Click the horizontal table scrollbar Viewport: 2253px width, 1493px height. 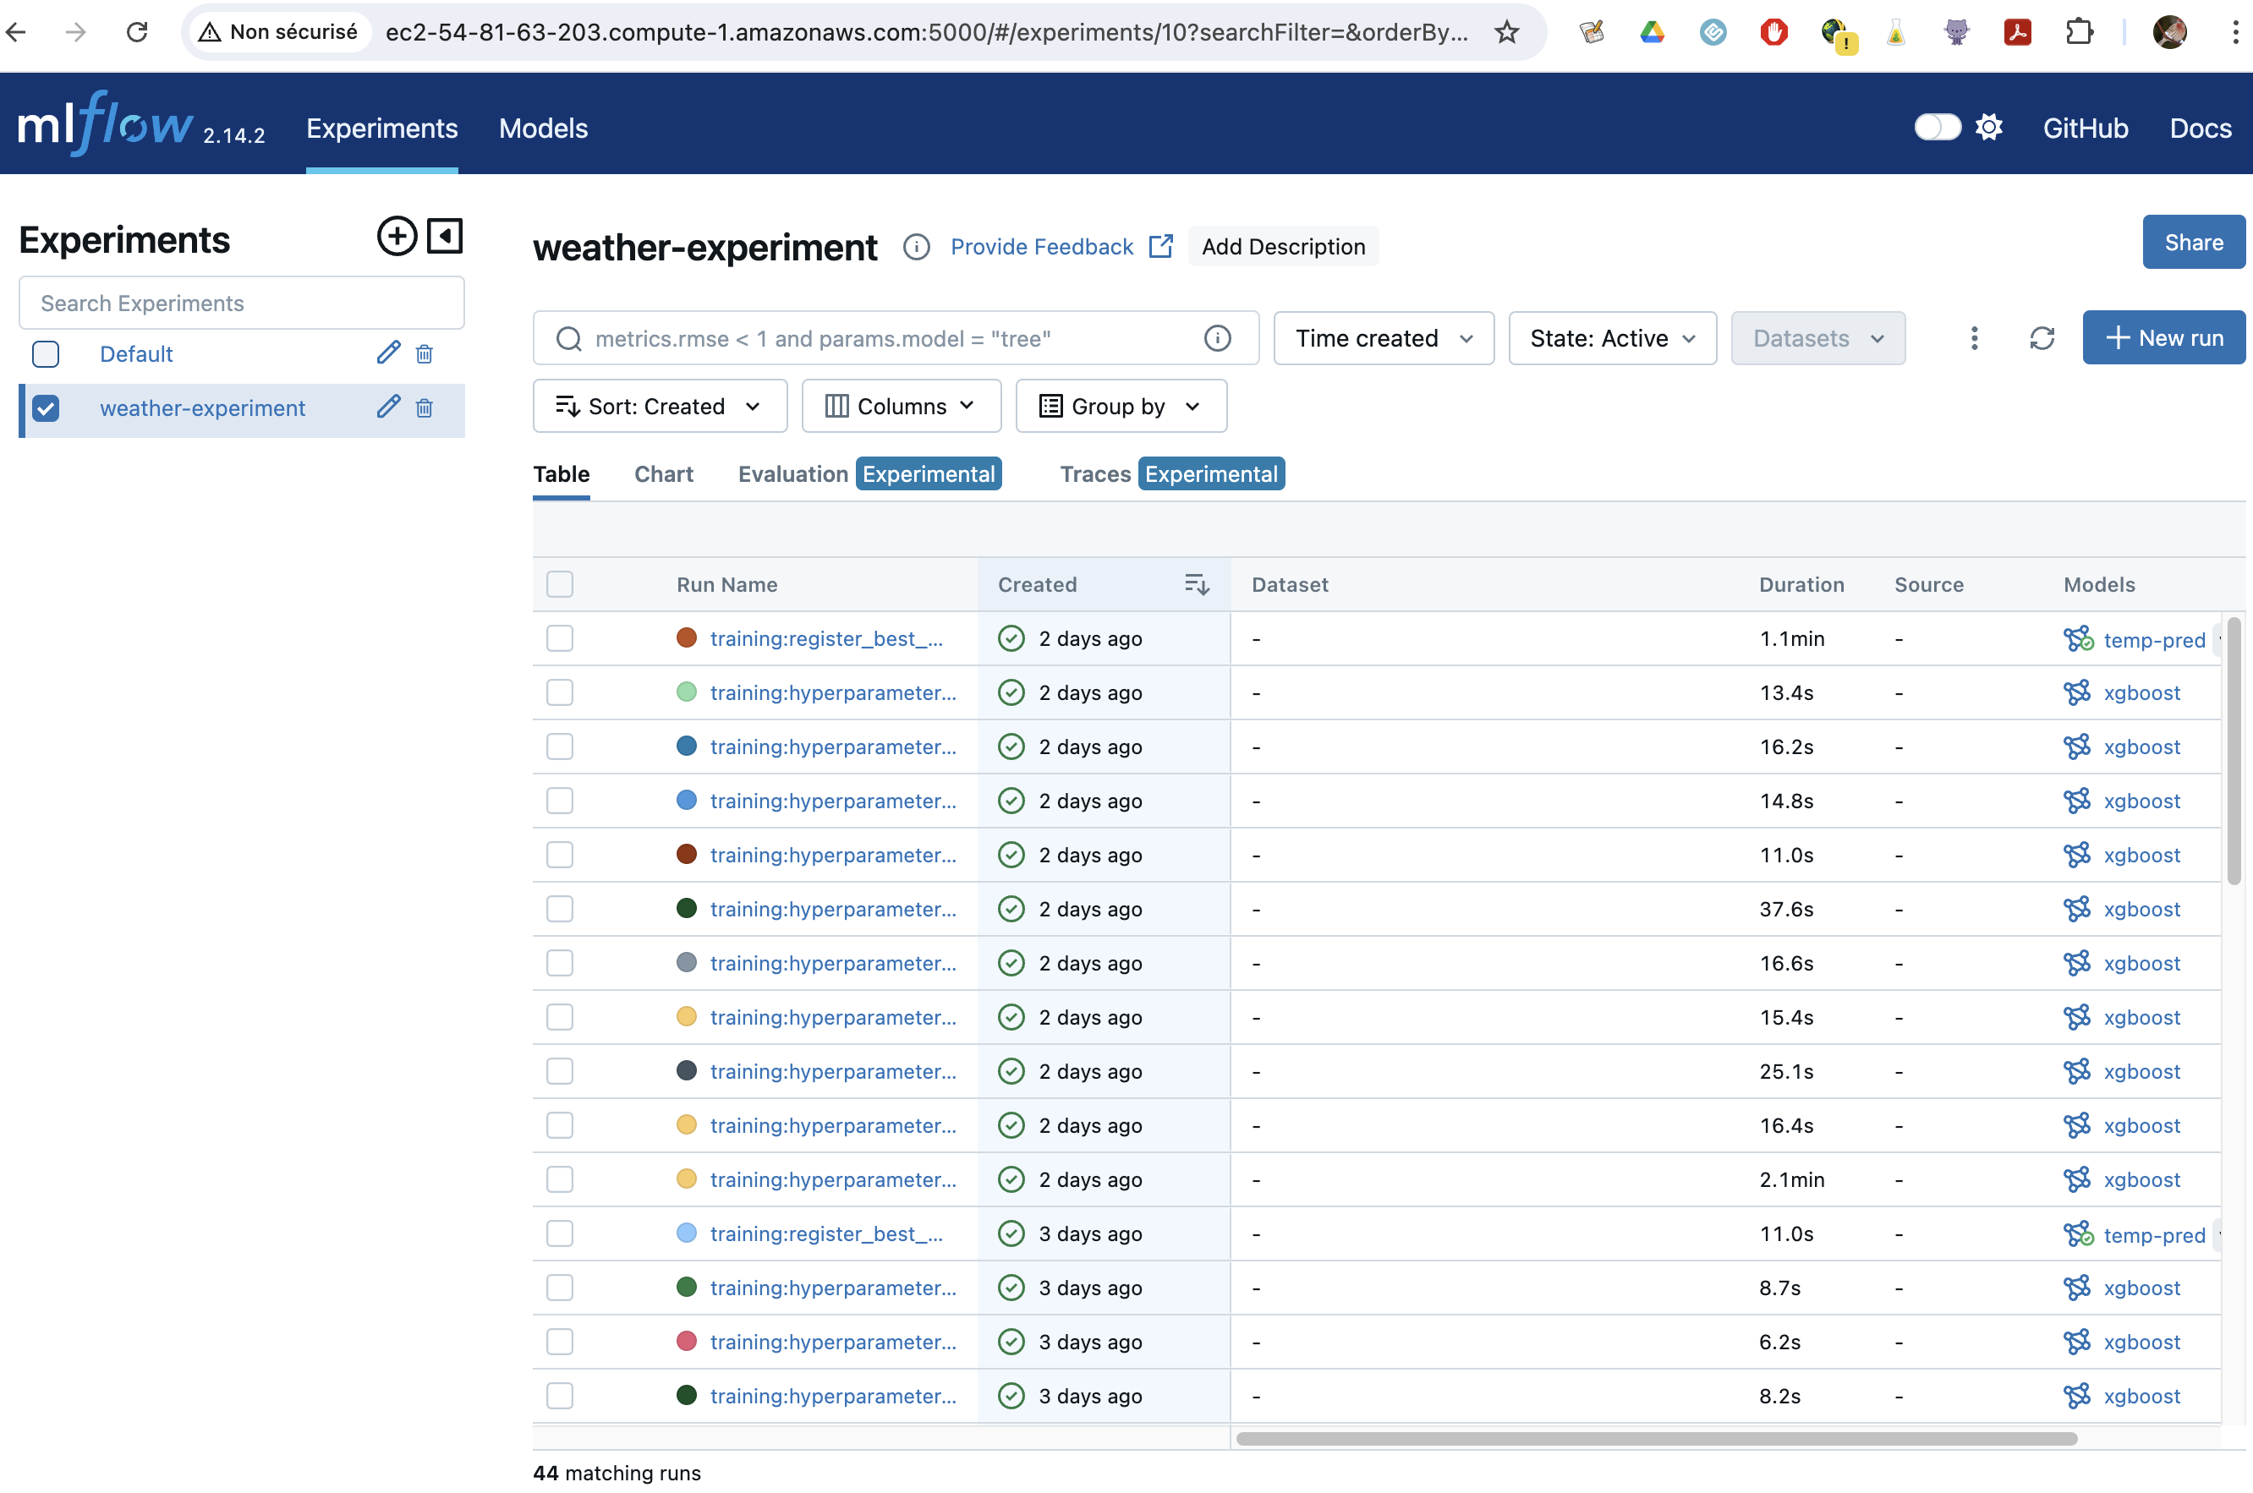[x=1656, y=1438]
